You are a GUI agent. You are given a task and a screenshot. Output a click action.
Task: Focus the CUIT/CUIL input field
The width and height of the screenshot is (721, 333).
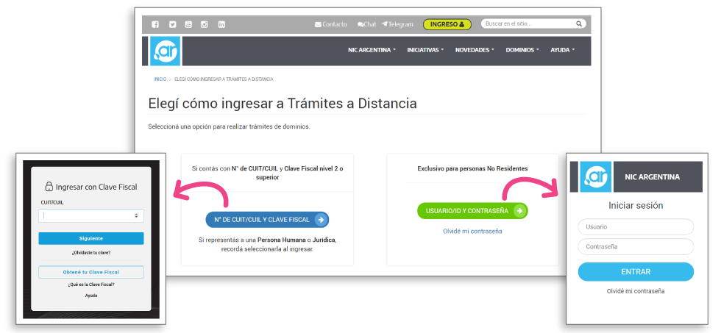(91, 215)
